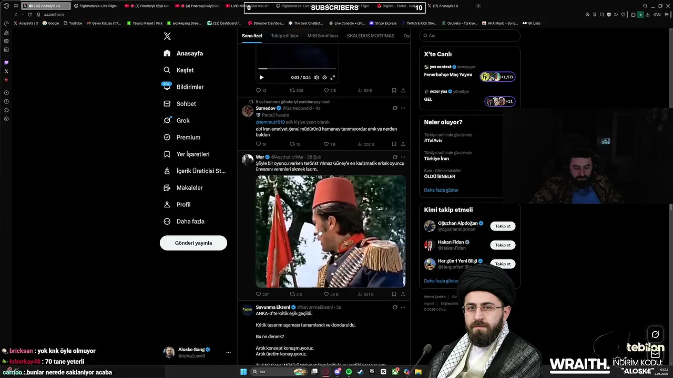Open video settings gear icon
The width and height of the screenshot is (673, 378).
pyautogui.click(x=324, y=77)
